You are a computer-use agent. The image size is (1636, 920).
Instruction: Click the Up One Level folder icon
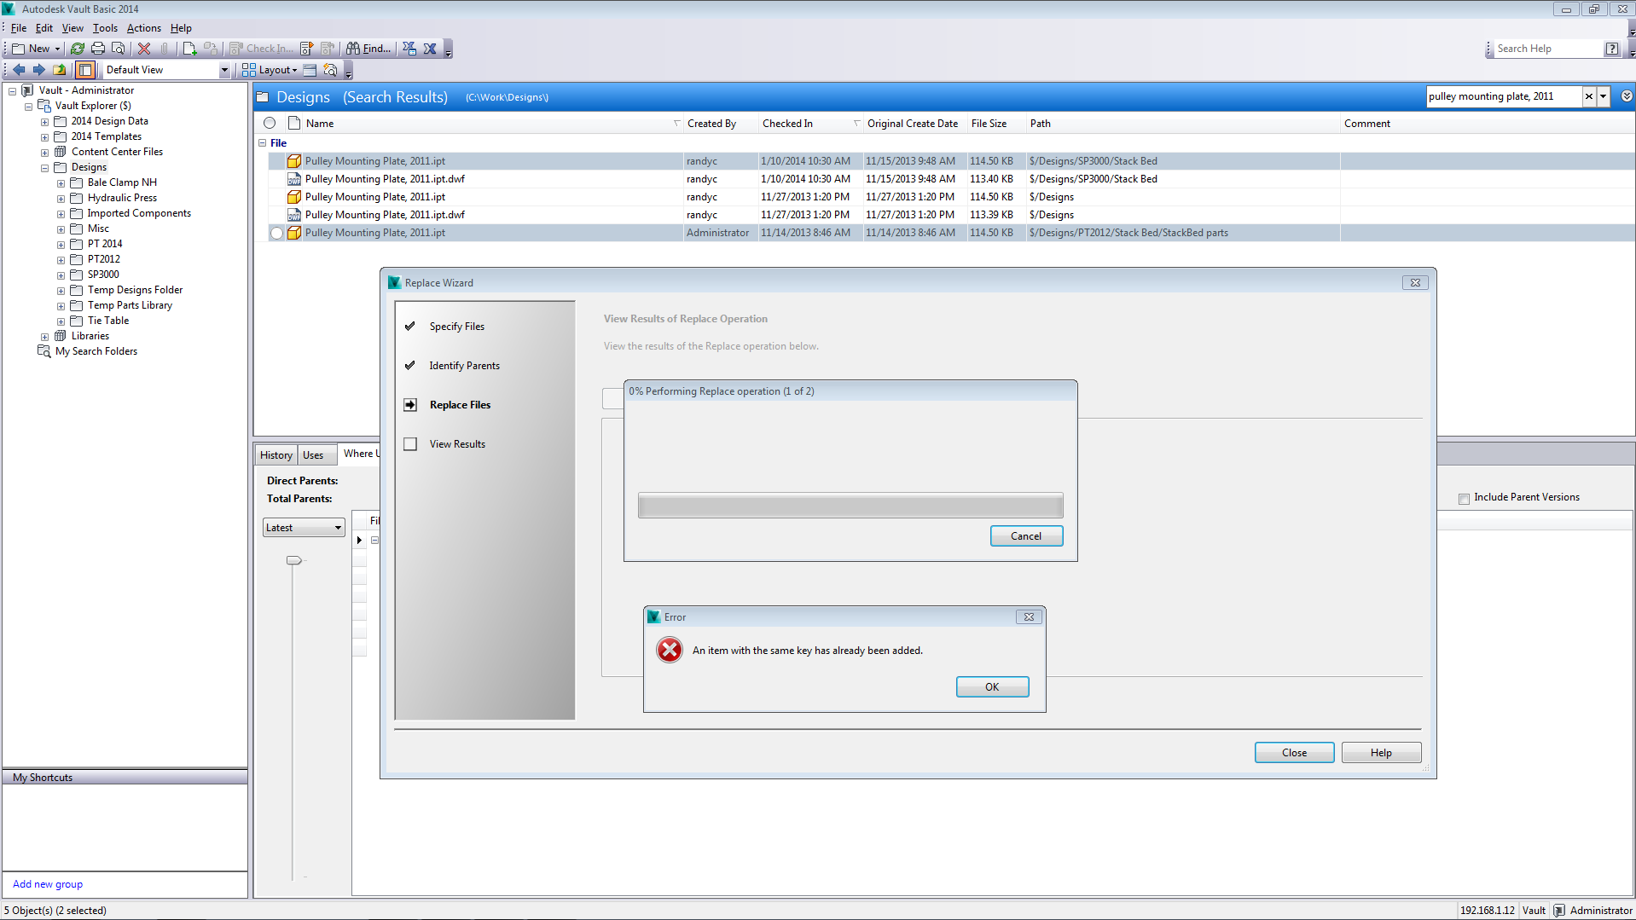(x=59, y=70)
